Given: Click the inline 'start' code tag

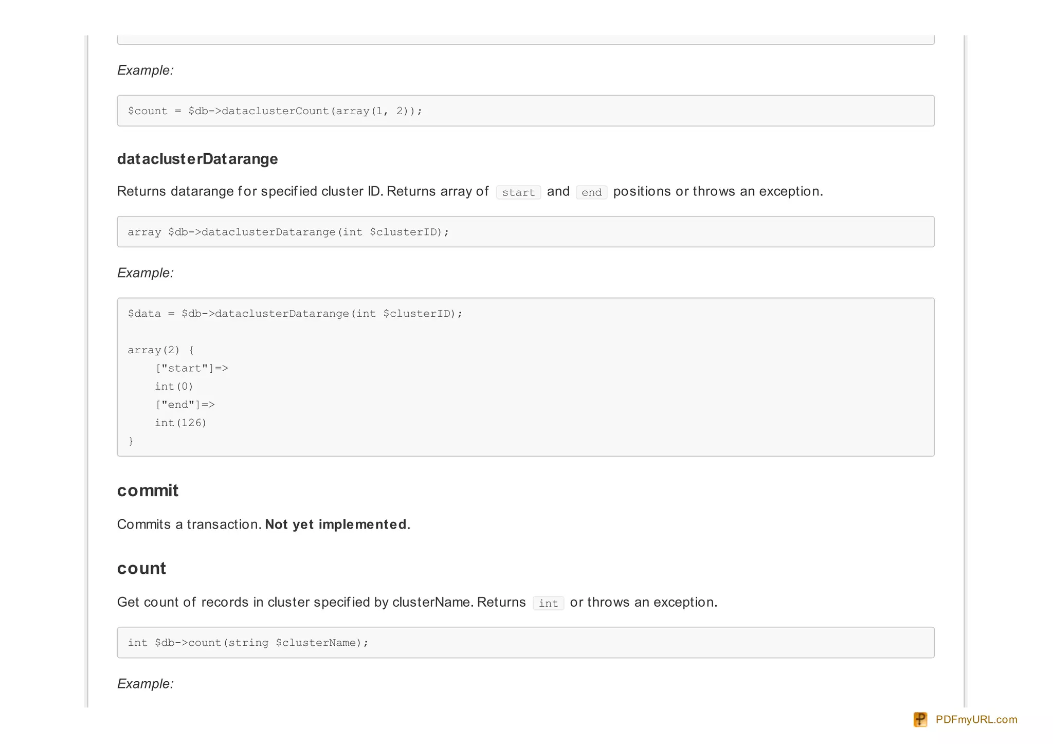Looking at the screenshot, I should (x=518, y=192).
